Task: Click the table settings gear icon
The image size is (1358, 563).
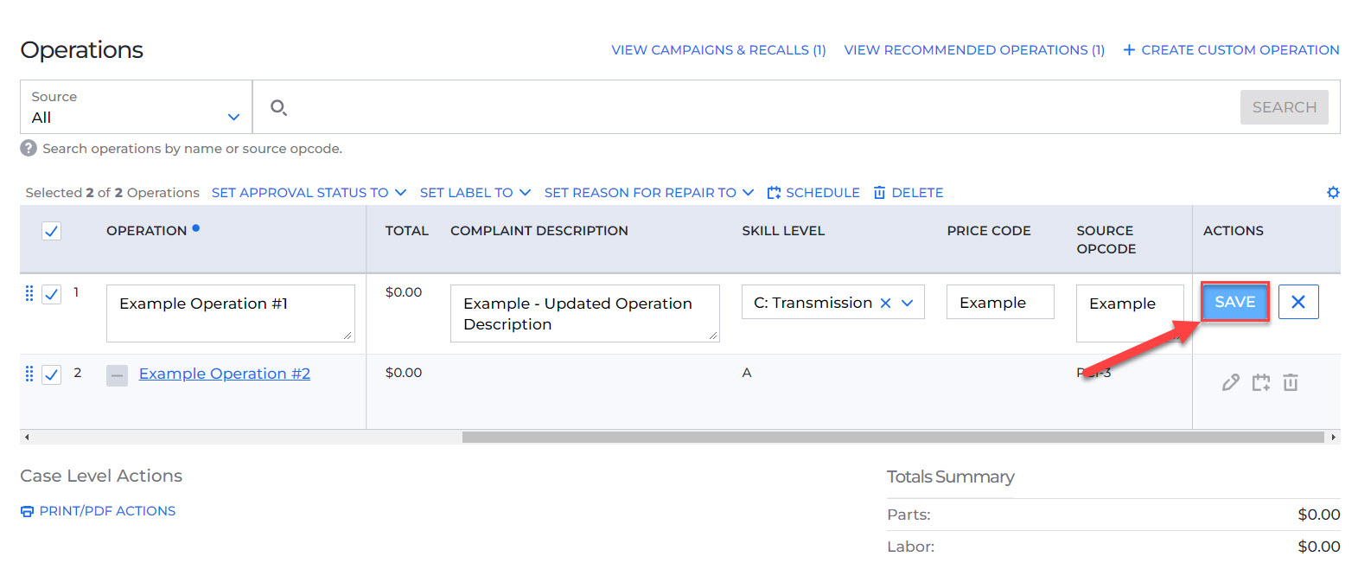Action: point(1333,192)
